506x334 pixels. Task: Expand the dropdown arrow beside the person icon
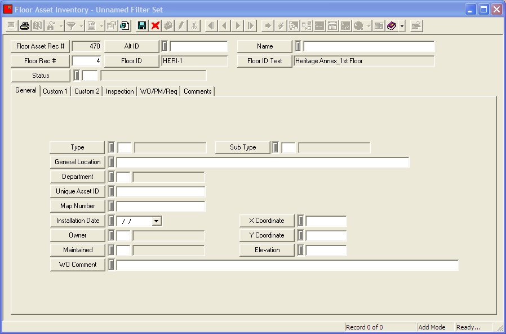pos(61,26)
